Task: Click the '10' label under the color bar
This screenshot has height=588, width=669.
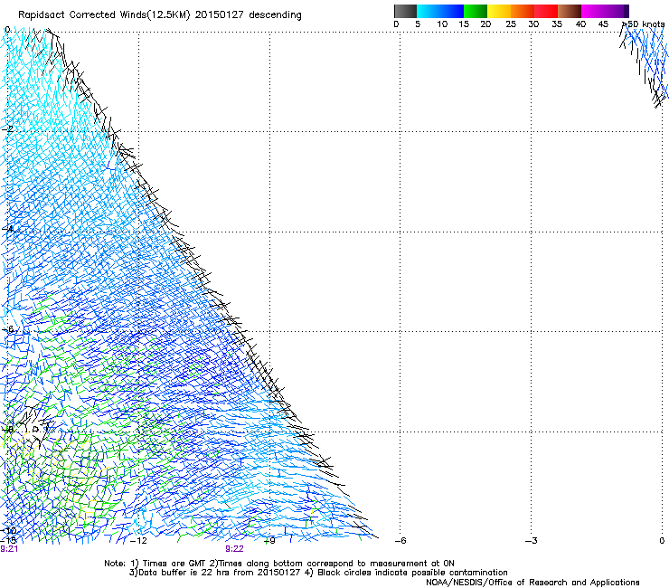Action: point(442,24)
